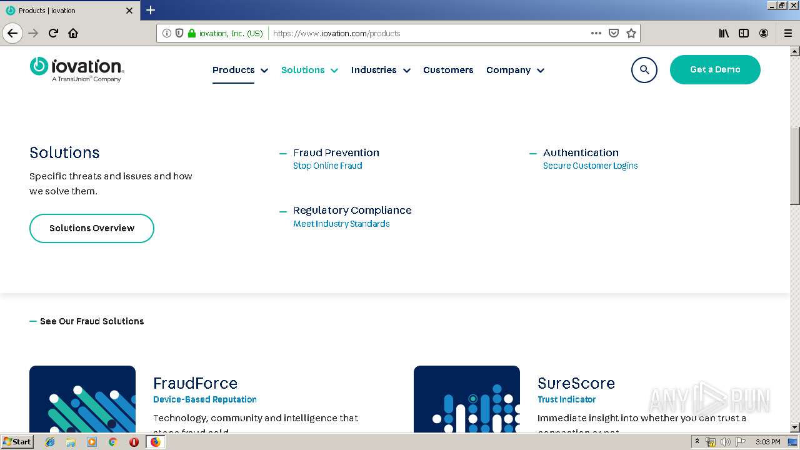800x450 pixels.
Task: Close the Products | iovation tab
Action: click(x=129, y=11)
